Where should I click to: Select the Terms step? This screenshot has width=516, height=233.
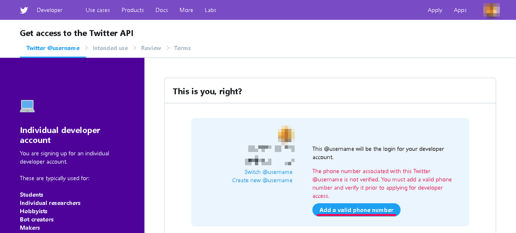coord(182,48)
